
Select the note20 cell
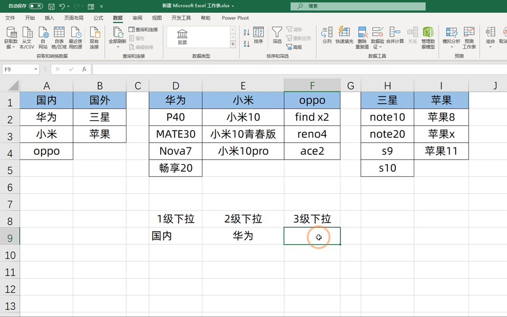coord(387,134)
